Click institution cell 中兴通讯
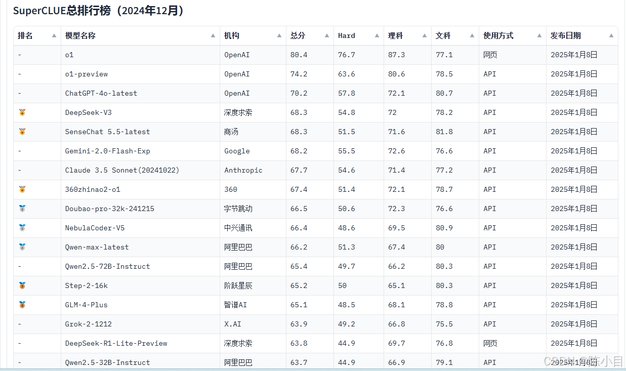626x371 pixels. (238, 228)
